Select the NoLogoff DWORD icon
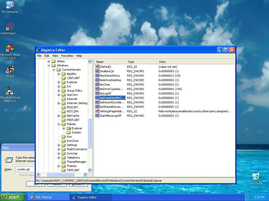The width and height of the screenshot is (269, 201). coord(97,93)
